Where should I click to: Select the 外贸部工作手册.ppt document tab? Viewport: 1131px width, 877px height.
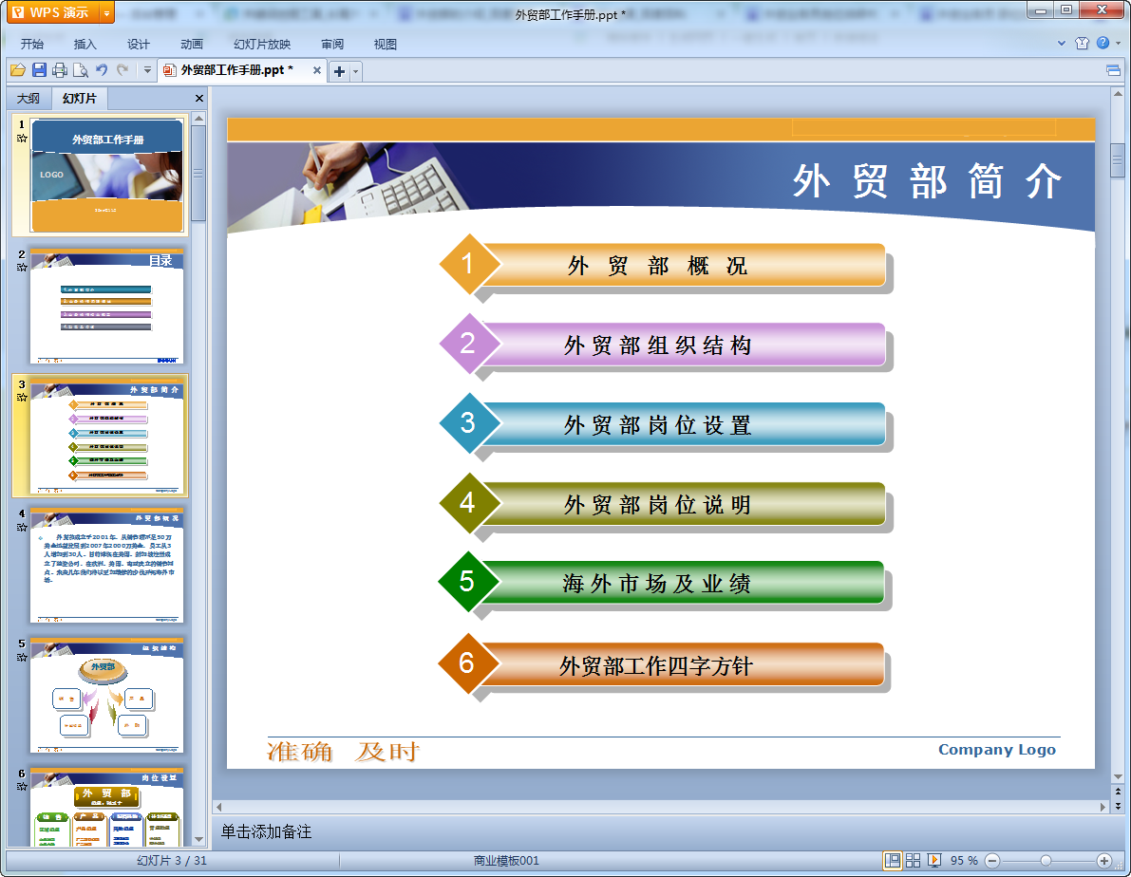click(236, 70)
